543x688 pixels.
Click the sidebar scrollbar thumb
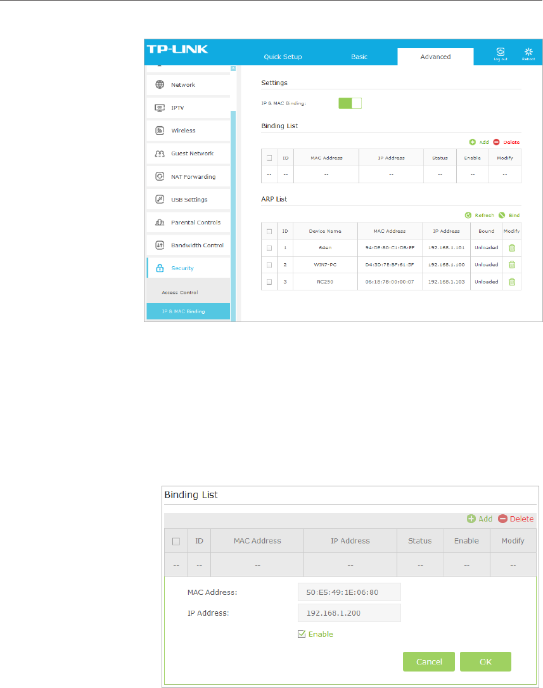233,215
